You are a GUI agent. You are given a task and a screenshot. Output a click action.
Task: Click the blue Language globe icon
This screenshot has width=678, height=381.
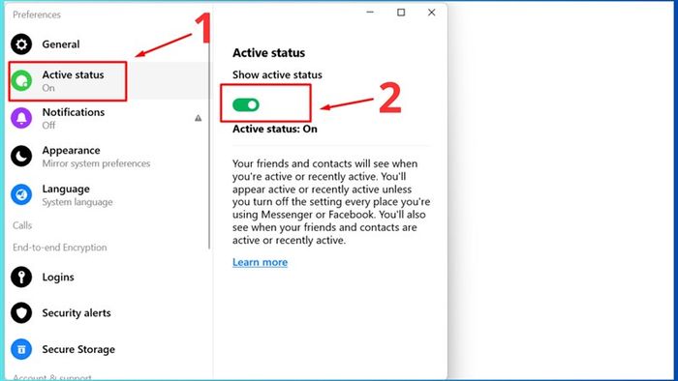pos(21,194)
